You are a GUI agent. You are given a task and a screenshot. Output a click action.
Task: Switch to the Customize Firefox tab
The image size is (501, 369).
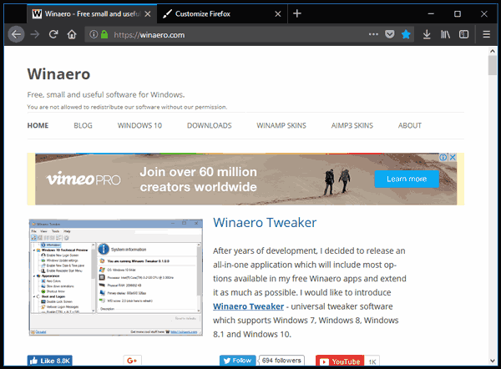[x=222, y=13]
